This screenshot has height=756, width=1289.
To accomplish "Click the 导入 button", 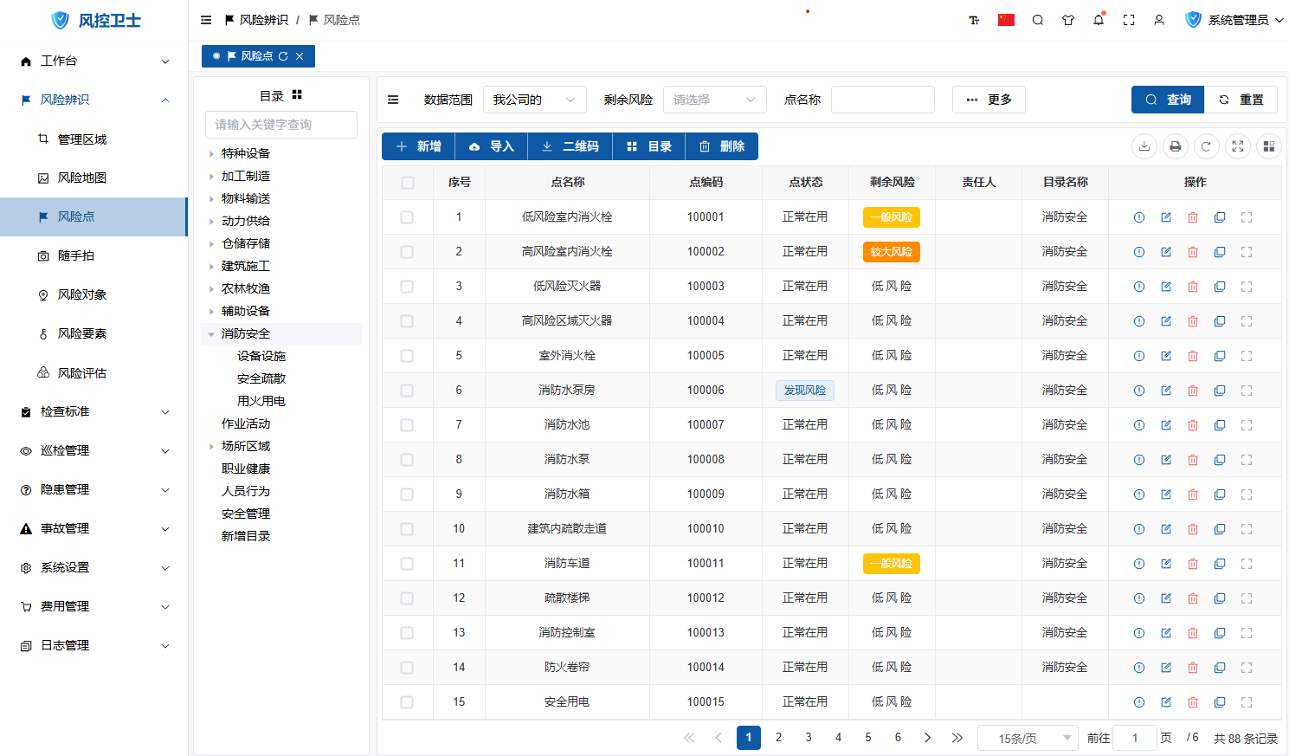I will click(492, 146).
